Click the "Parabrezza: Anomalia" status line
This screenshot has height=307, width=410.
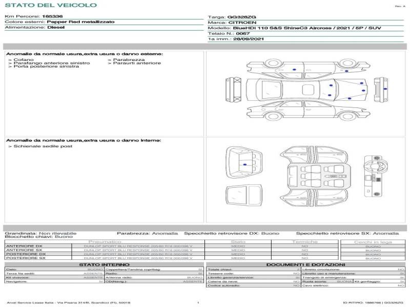tap(147, 233)
